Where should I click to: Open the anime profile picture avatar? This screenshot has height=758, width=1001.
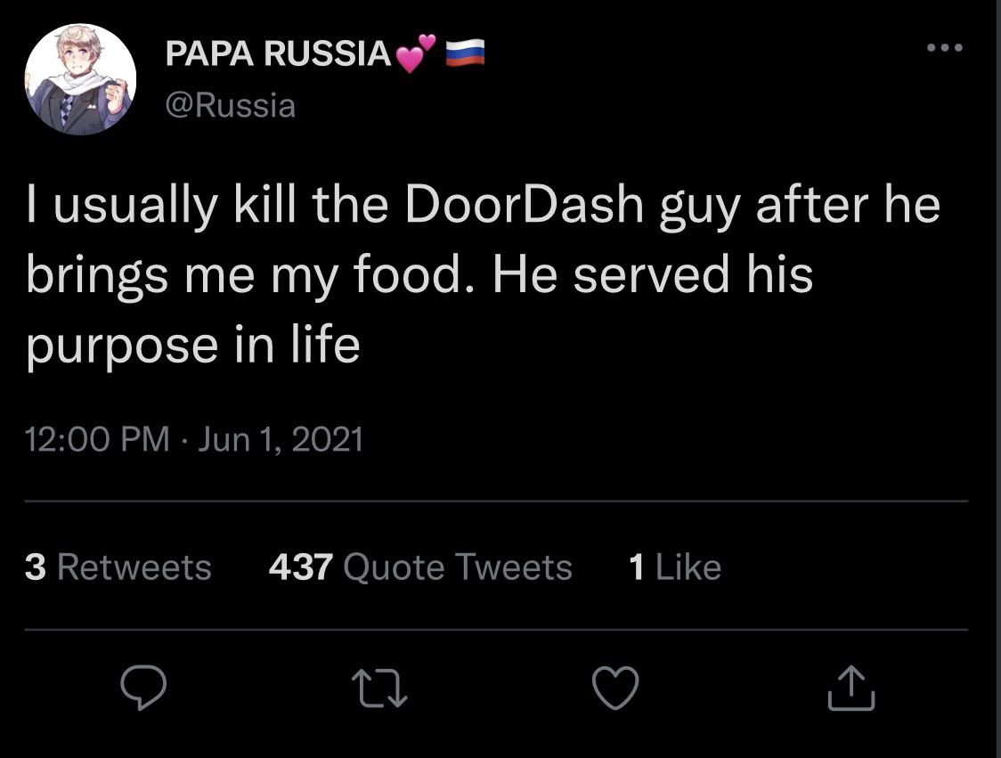tap(80, 79)
